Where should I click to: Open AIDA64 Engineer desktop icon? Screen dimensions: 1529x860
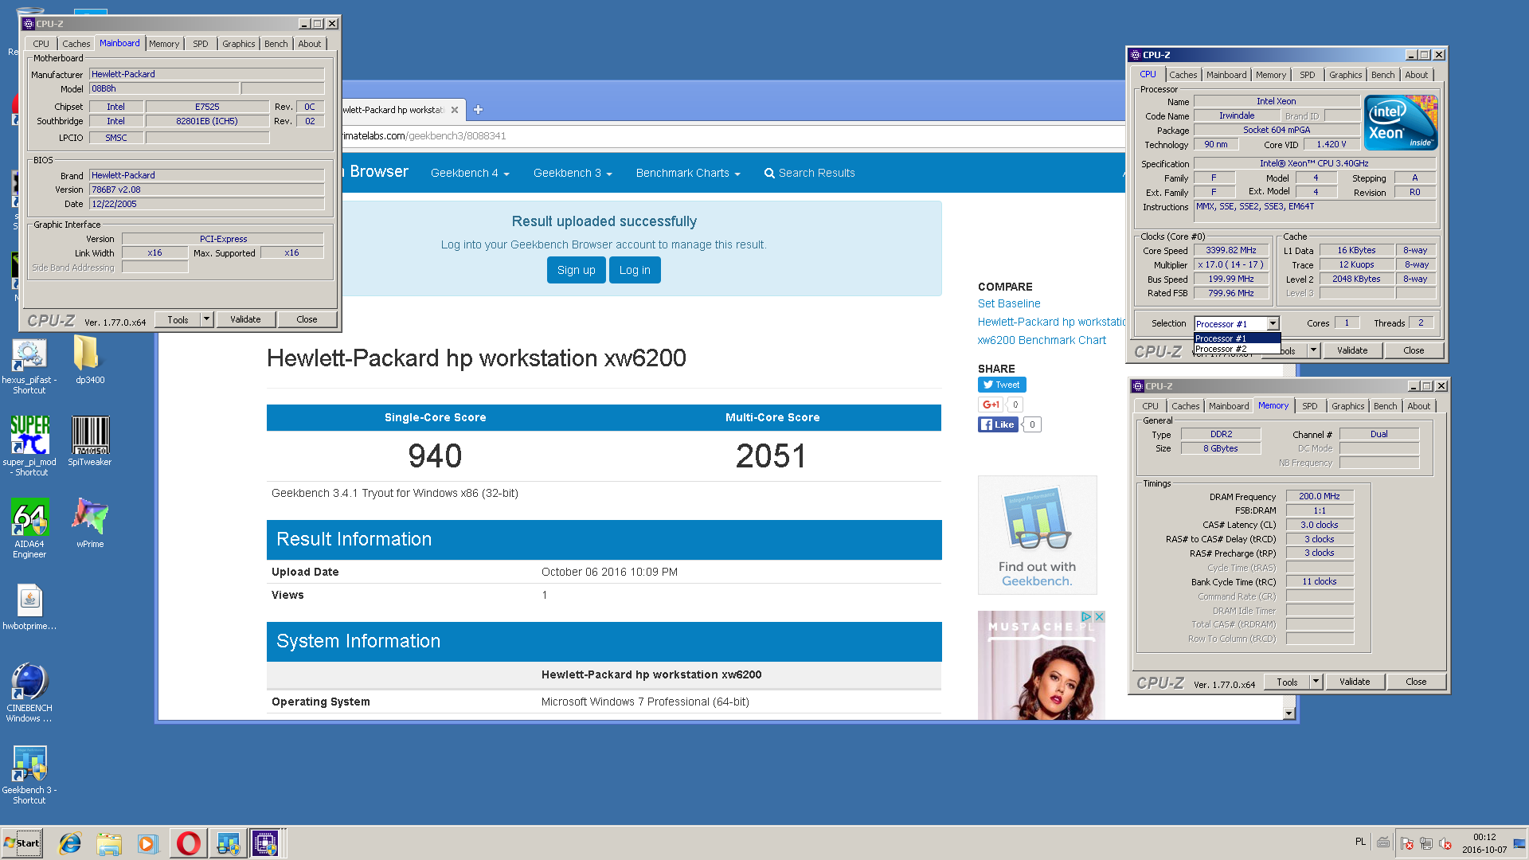(x=29, y=528)
